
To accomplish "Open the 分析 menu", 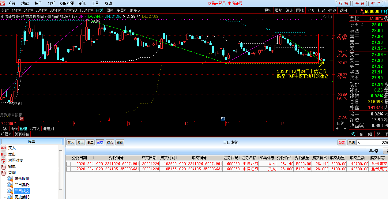I will pyautogui.click(x=51, y=3).
